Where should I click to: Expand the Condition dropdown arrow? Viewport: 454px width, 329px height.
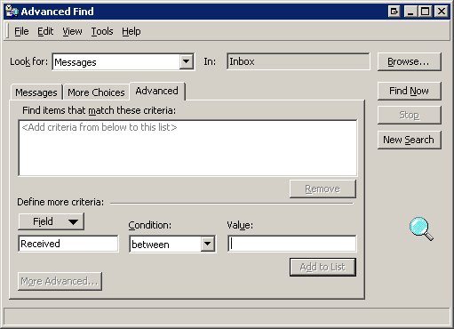208,244
